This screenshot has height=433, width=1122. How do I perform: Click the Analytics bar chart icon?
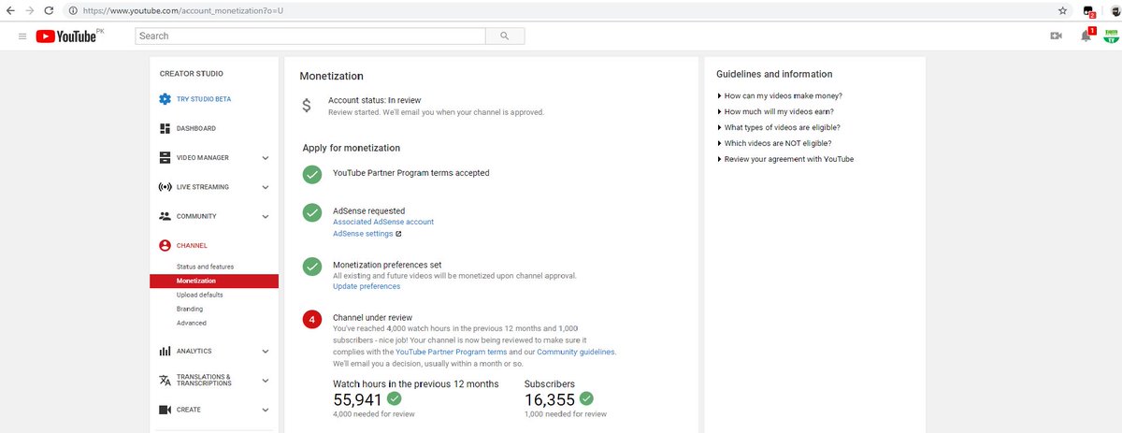pyautogui.click(x=165, y=351)
